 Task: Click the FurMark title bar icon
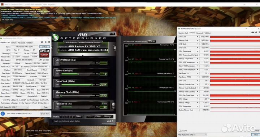coord(2,4)
